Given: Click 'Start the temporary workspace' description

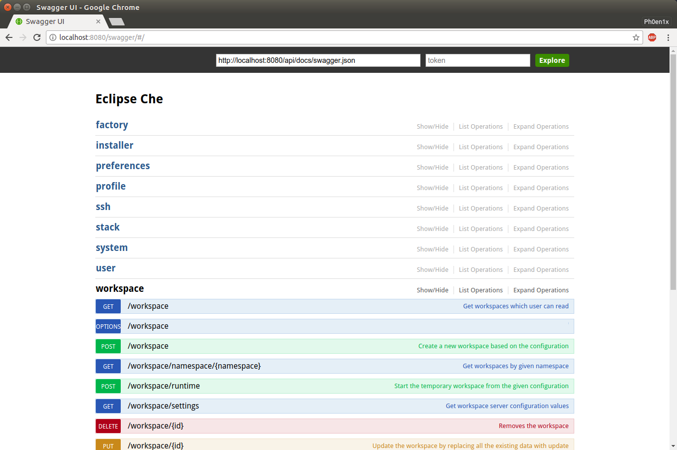Looking at the screenshot, I should [481, 386].
